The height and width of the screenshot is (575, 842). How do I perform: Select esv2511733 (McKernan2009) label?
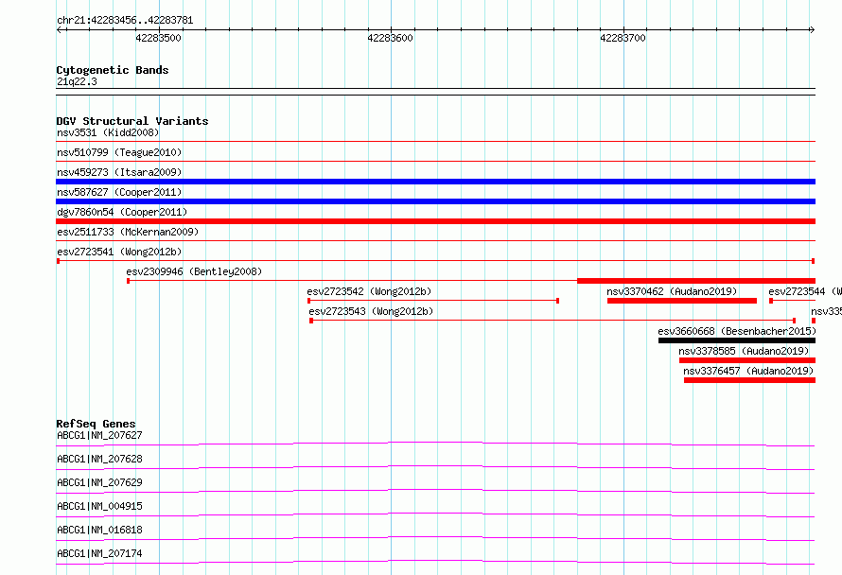tap(128, 232)
